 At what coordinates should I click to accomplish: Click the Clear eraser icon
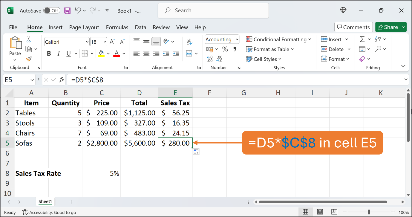362,59
